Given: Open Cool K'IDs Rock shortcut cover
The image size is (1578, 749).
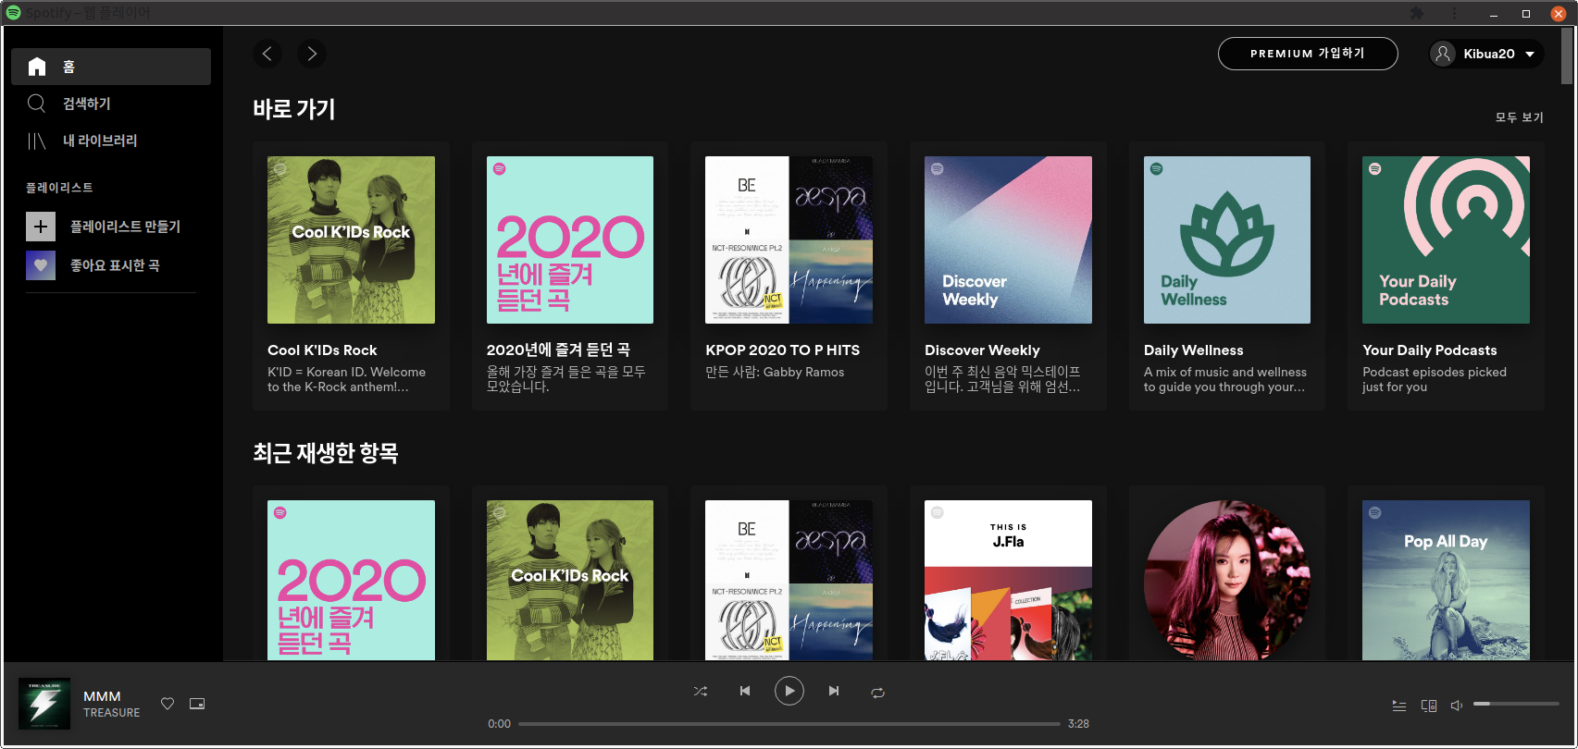Looking at the screenshot, I should click(x=351, y=239).
